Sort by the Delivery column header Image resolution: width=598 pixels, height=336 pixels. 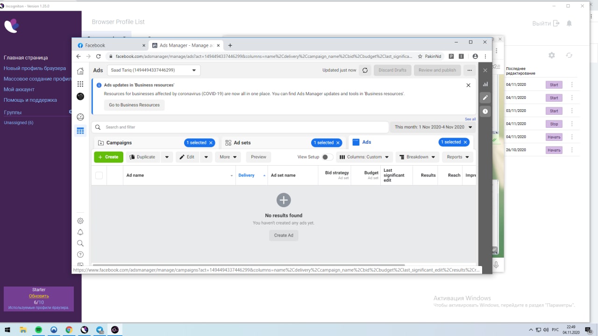pyautogui.click(x=246, y=175)
